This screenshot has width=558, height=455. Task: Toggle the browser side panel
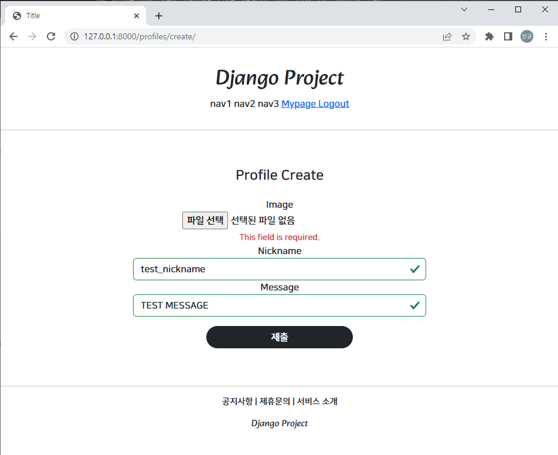click(x=508, y=36)
